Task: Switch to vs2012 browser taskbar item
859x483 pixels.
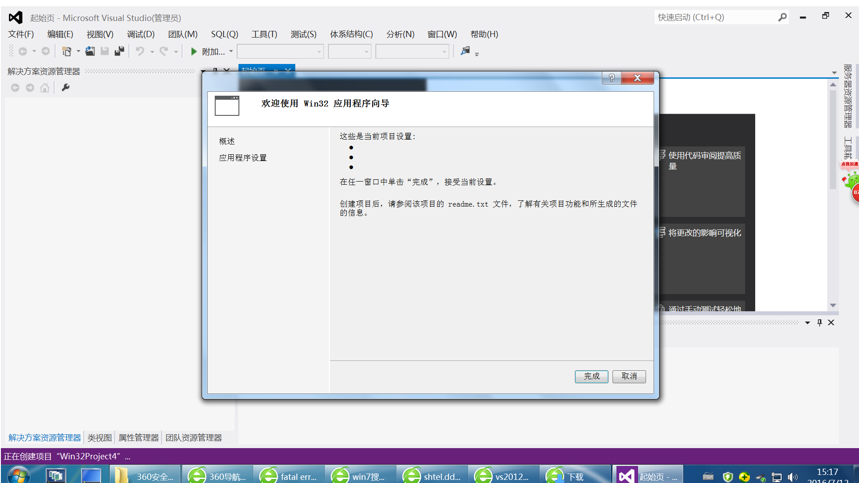Action: click(x=504, y=475)
